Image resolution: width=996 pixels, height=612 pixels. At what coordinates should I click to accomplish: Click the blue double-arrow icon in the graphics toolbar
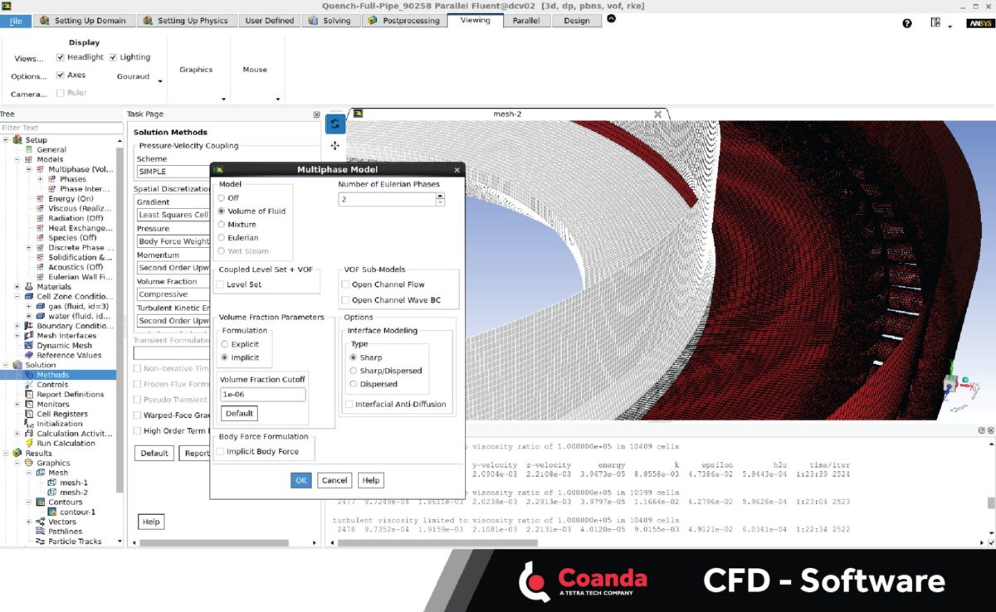click(335, 123)
